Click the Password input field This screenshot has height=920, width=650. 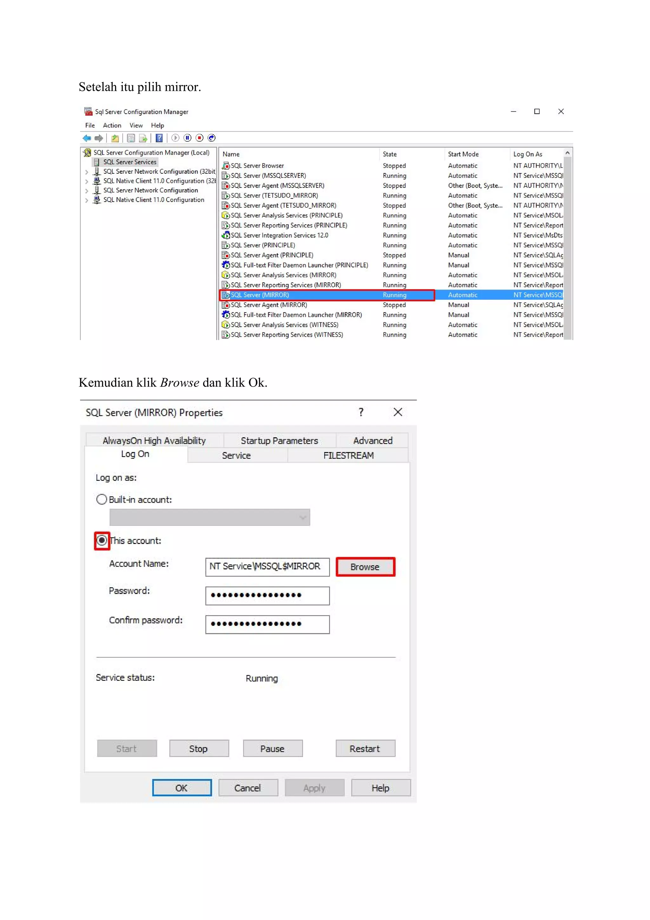point(268,596)
